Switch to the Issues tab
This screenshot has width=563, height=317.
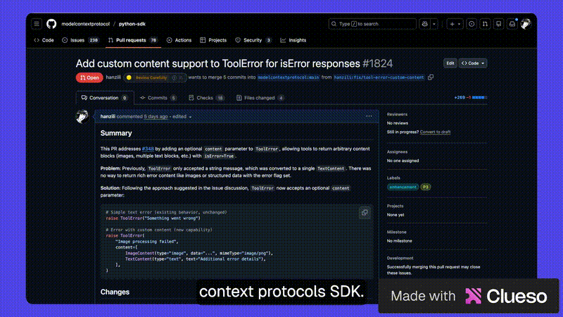point(80,40)
